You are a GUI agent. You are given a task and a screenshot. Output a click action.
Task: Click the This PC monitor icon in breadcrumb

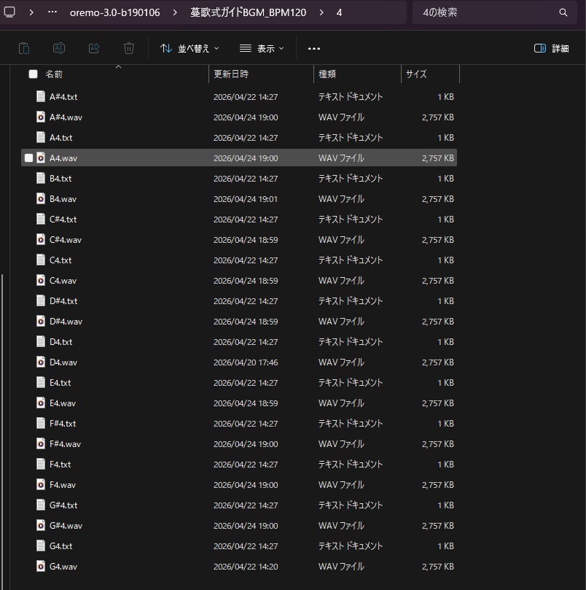click(9, 12)
